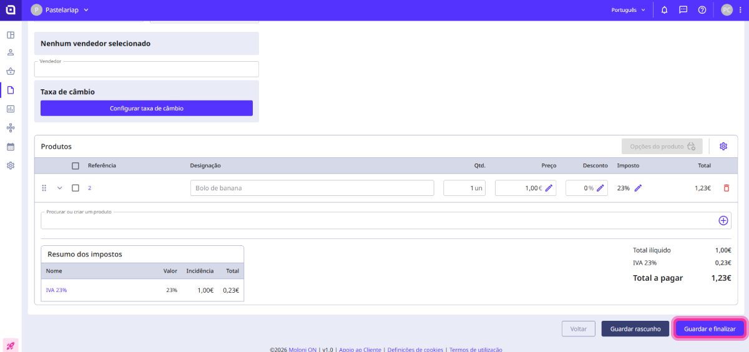
Task: Open products table settings gear
Action: [723, 147]
